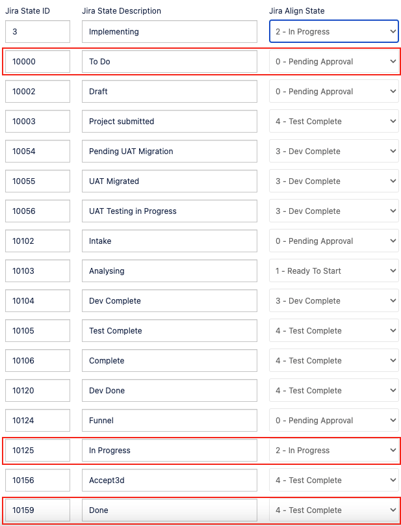The image size is (401, 526).
Task: Open the align state dropdown for Draft
Action: coord(333,91)
